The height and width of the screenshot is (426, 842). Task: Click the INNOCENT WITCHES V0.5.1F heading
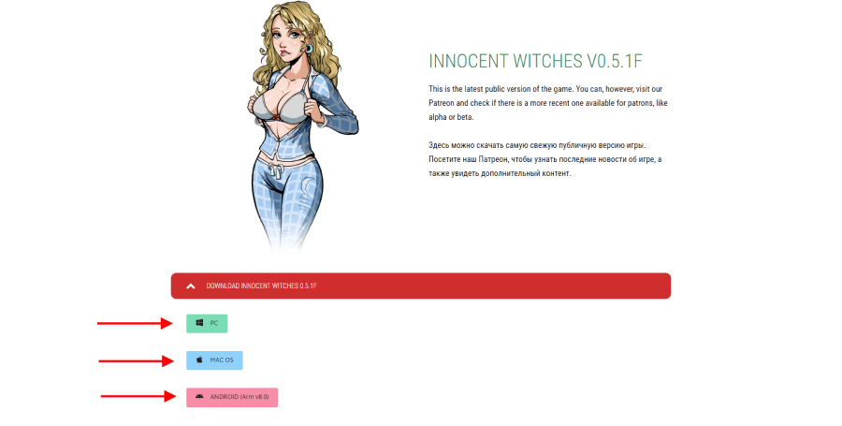pos(535,61)
